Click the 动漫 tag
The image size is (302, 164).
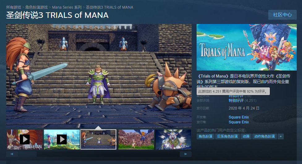(x=246, y=136)
